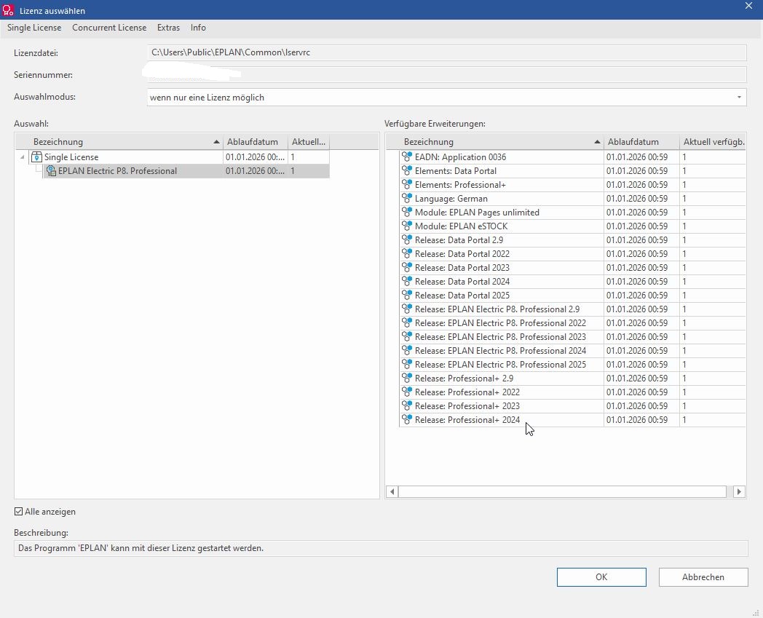Click the Elements: Data Portal row text

tap(456, 171)
